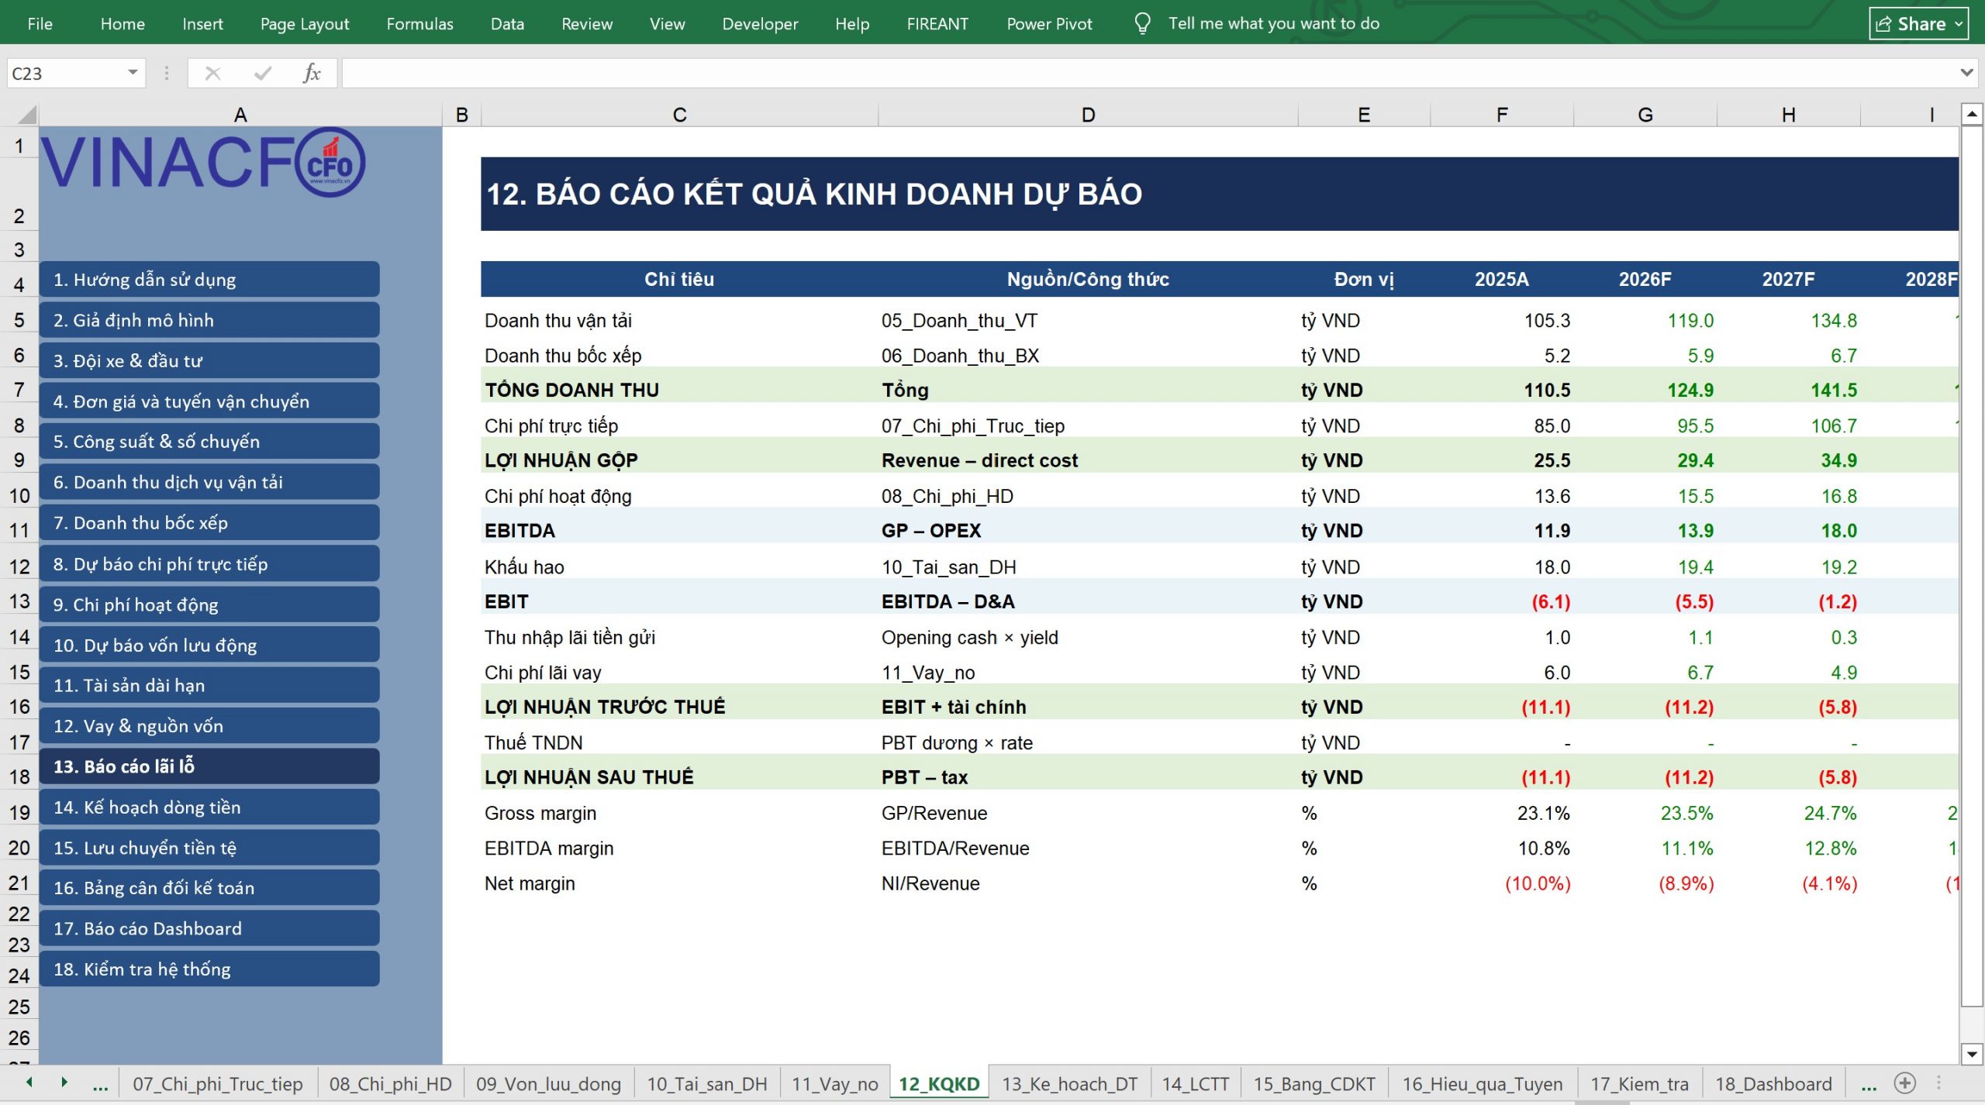The image size is (1985, 1105).
Task: Switch to sheet tab 07_Chi_phi_Truc_tiep
Action: [217, 1083]
